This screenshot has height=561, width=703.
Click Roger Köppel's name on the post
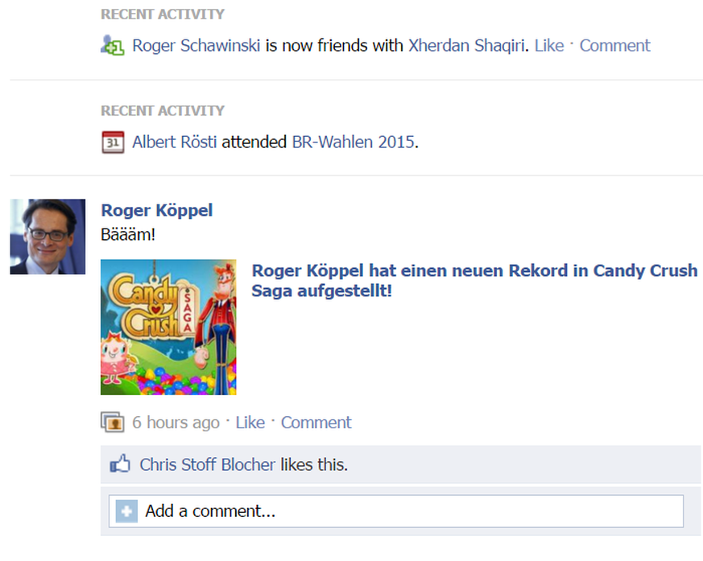coord(157,211)
